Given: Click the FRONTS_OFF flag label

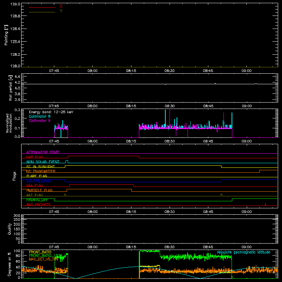Looking at the screenshot, I should (x=37, y=200).
